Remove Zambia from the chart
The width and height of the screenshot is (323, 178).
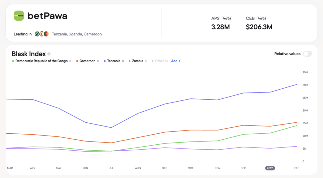145,61
